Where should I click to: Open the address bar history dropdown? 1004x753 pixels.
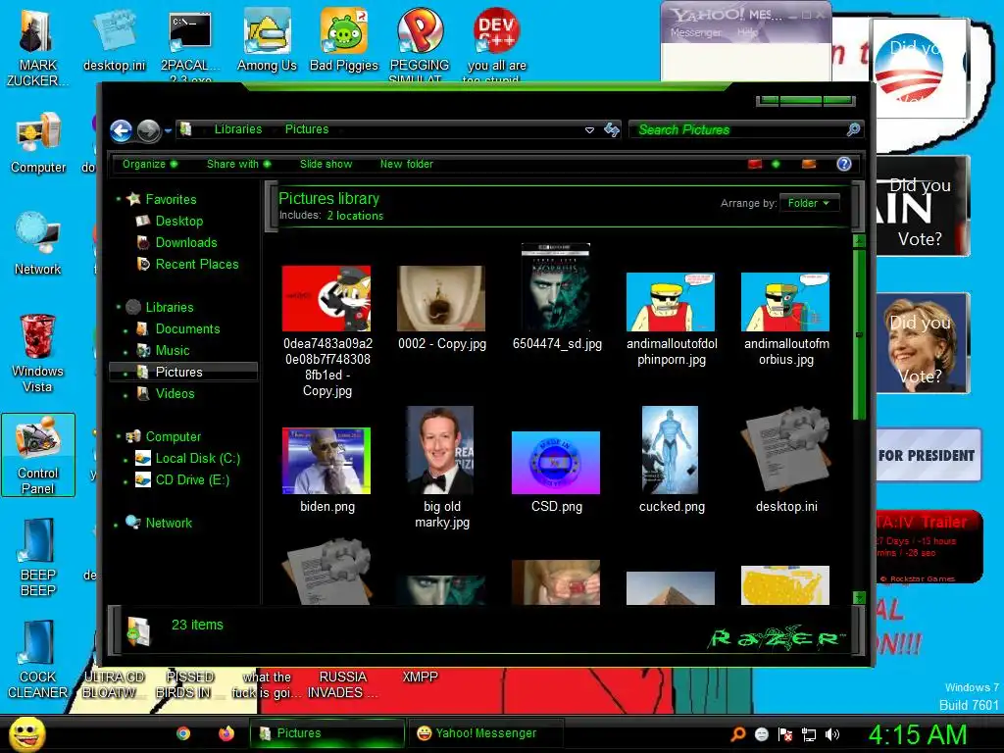point(589,130)
